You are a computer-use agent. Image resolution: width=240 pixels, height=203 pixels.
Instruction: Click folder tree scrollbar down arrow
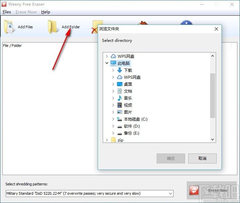(x=212, y=139)
